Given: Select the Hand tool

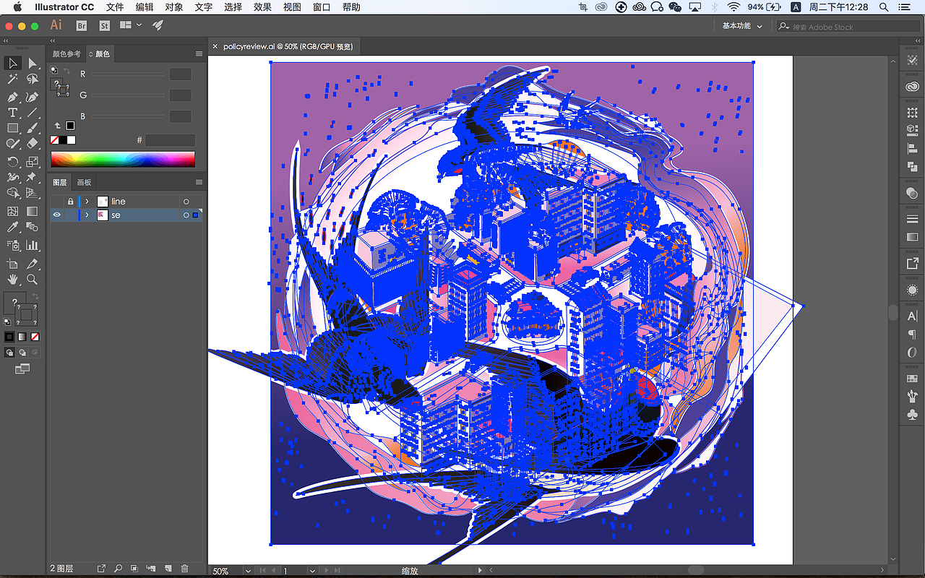Looking at the screenshot, I should 12,280.
